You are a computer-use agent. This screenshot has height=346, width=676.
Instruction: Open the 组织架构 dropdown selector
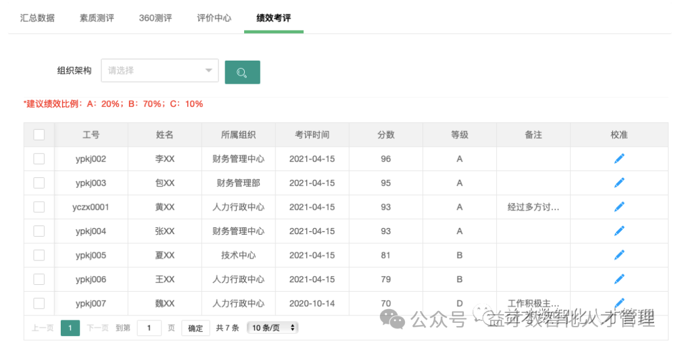(160, 71)
